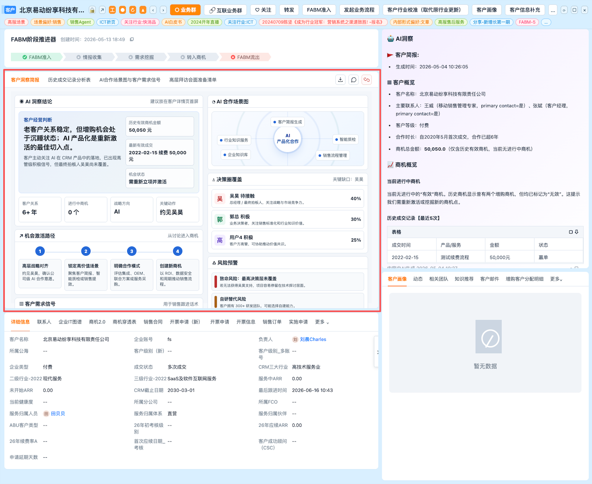Select 客户洞察简报 tab

25,80
